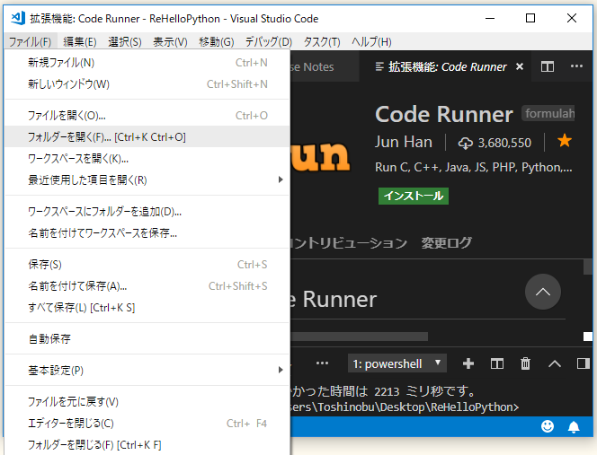Choose 名前を付けて保存(A)...
This screenshot has width=597, height=455.
147,286
